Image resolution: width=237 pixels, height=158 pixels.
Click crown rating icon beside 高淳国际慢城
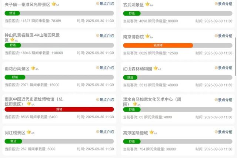tap(151, 132)
